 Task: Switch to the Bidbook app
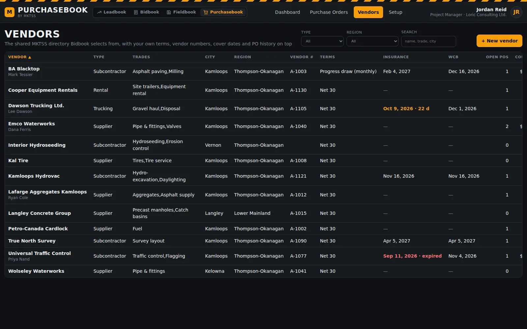[x=147, y=12]
